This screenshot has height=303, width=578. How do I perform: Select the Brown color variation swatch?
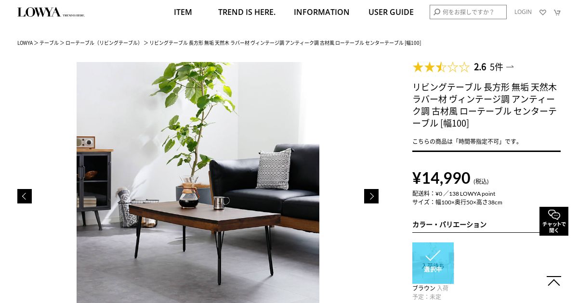(x=433, y=263)
